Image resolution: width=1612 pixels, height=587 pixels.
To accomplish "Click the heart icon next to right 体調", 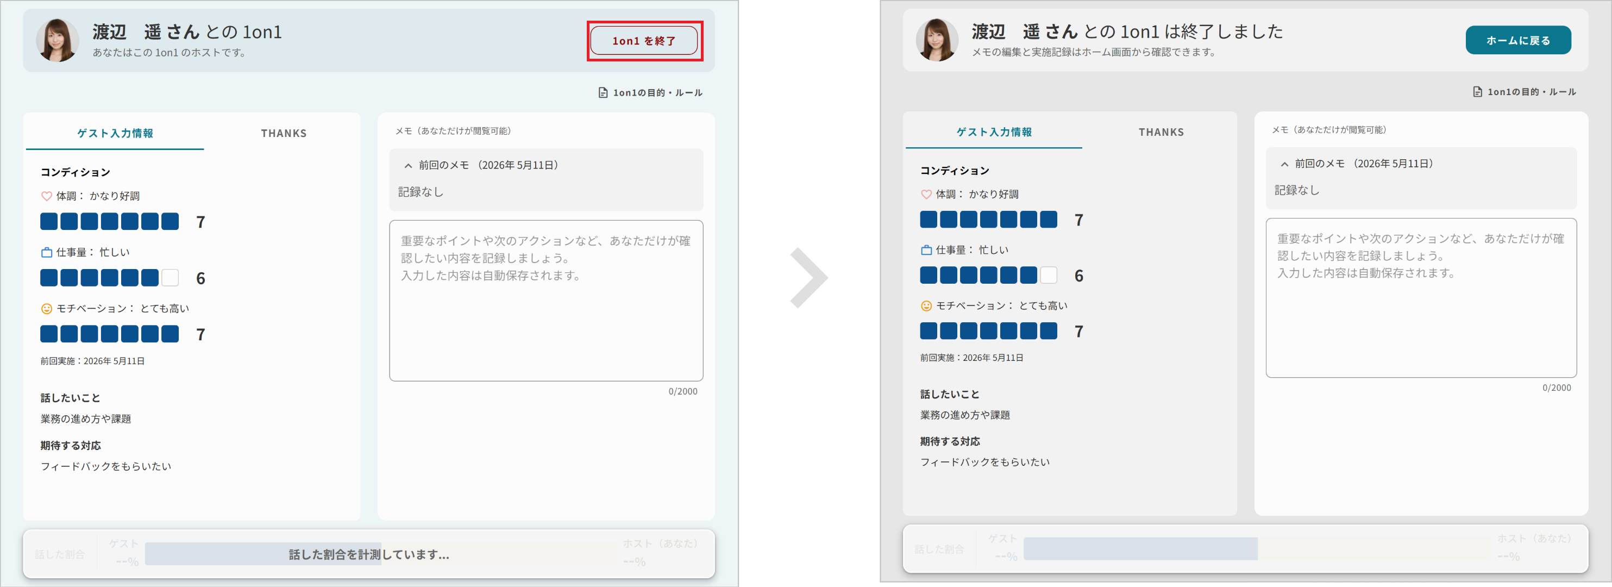I will [x=926, y=194].
